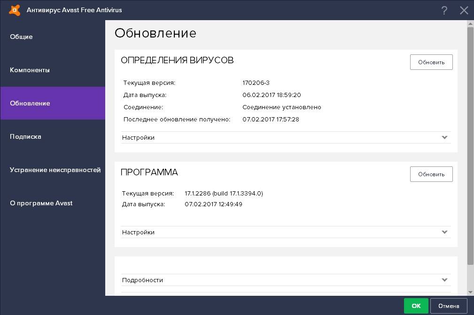Click the chevron arrow for virus definitions Настройки
474x315 pixels.
444,137
